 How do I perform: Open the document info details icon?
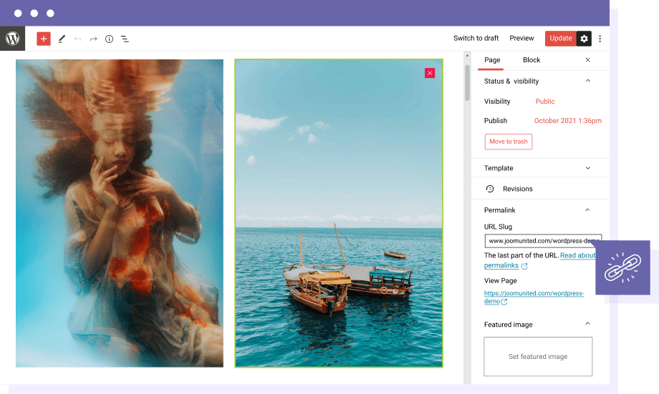point(109,39)
